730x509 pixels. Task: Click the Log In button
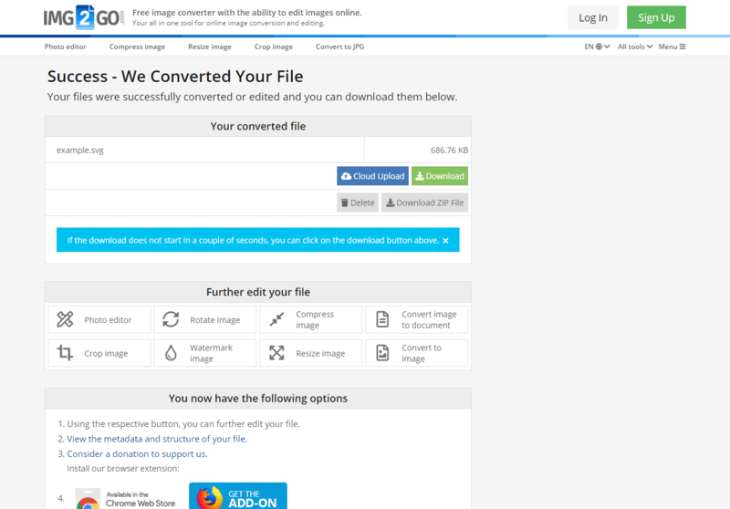pyautogui.click(x=593, y=17)
